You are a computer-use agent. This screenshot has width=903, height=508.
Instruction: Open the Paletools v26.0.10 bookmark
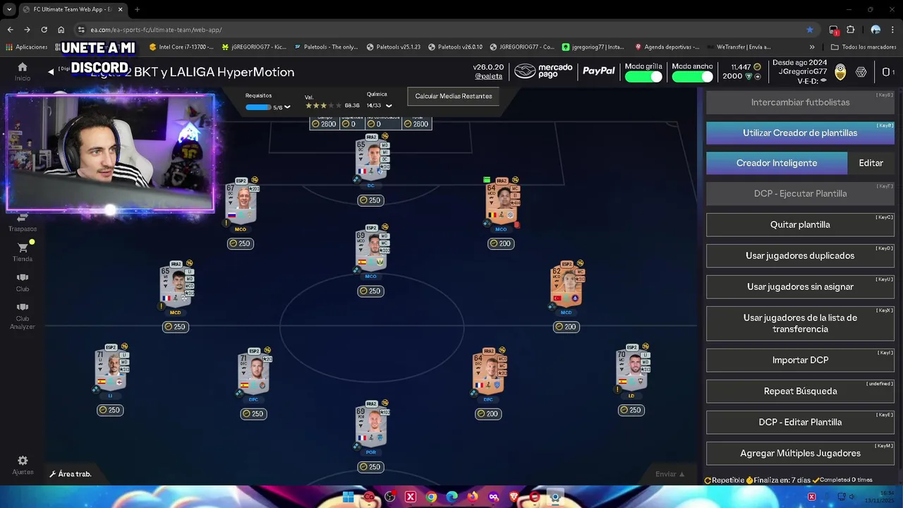(x=455, y=47)
